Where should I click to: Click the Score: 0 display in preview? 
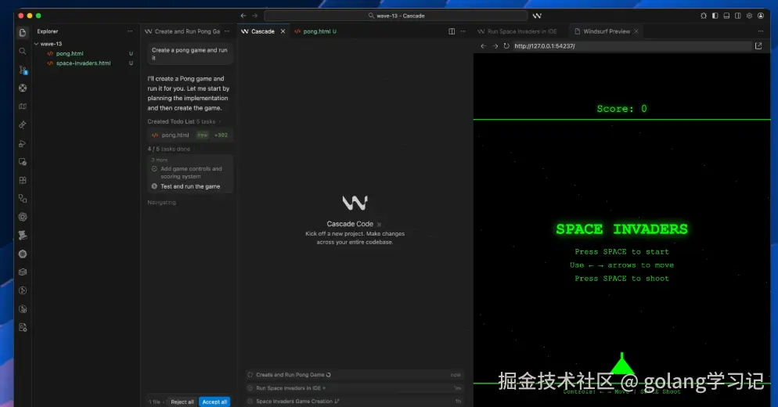(621, 109)
